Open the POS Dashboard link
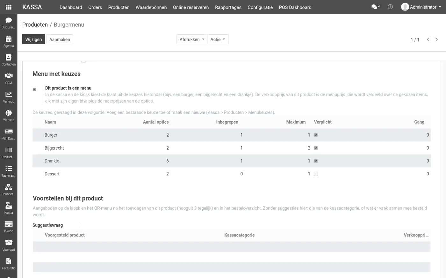Screen dimensions: 446x278 295,7
